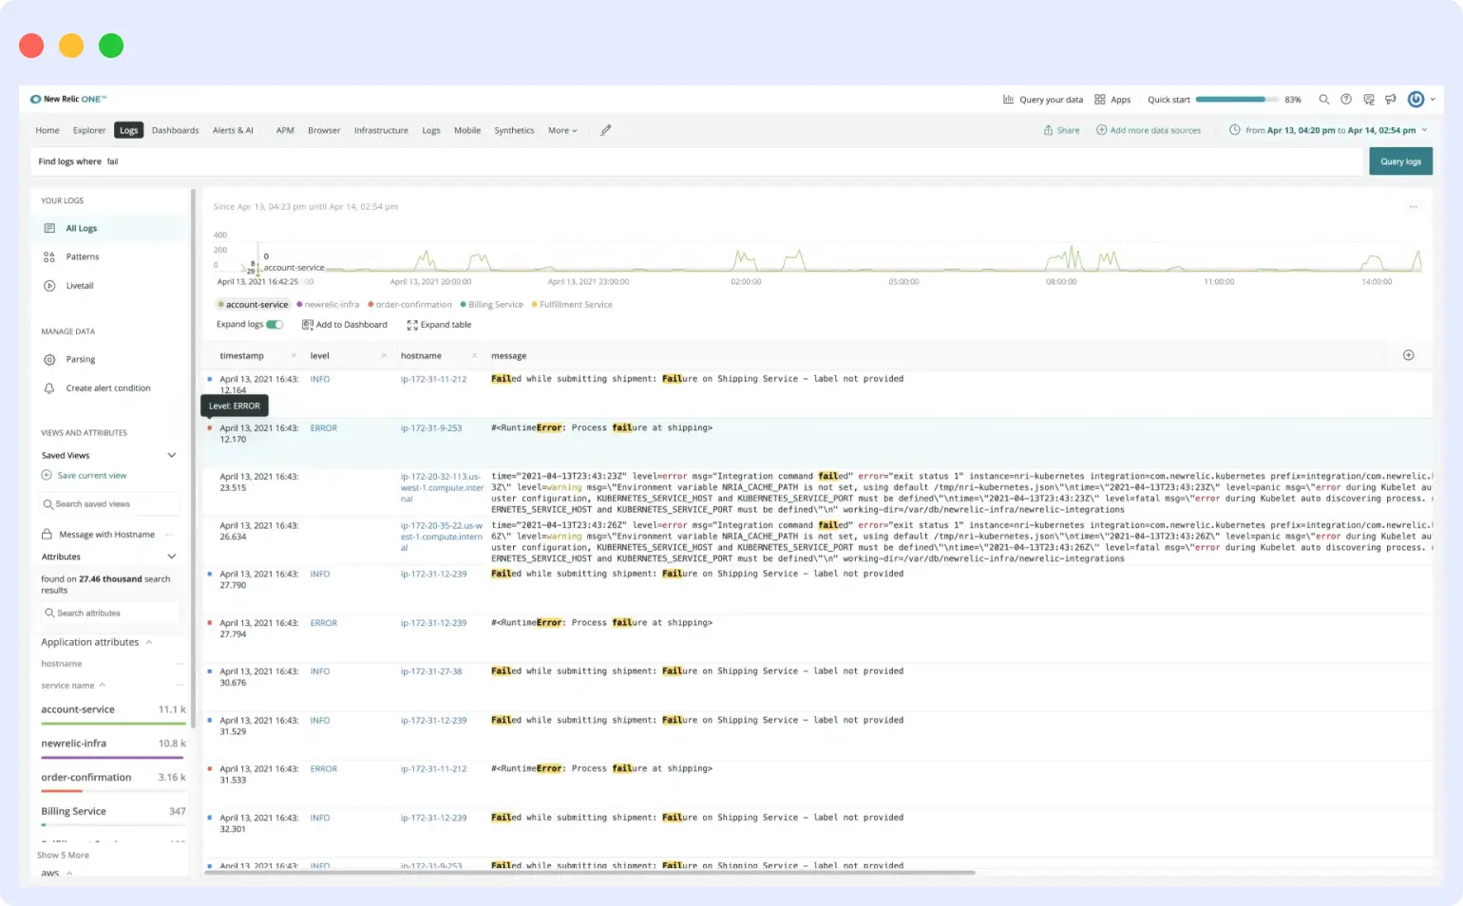Click Save current view plus icon
Image resolution: width=1463 pixels, height=906 pixels.
click(x=47, y=475)
